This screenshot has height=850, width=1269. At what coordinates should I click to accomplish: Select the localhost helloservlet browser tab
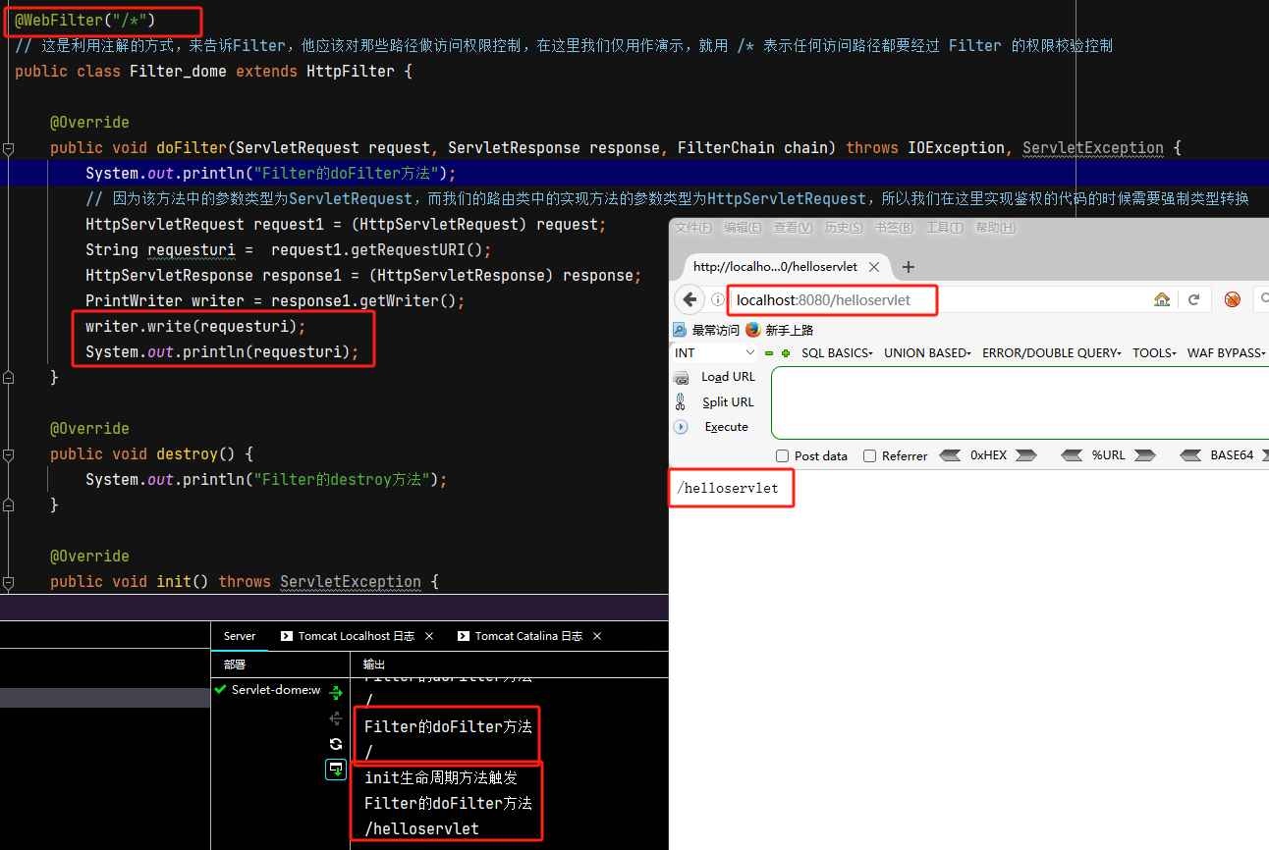click(x=775, y=267)
